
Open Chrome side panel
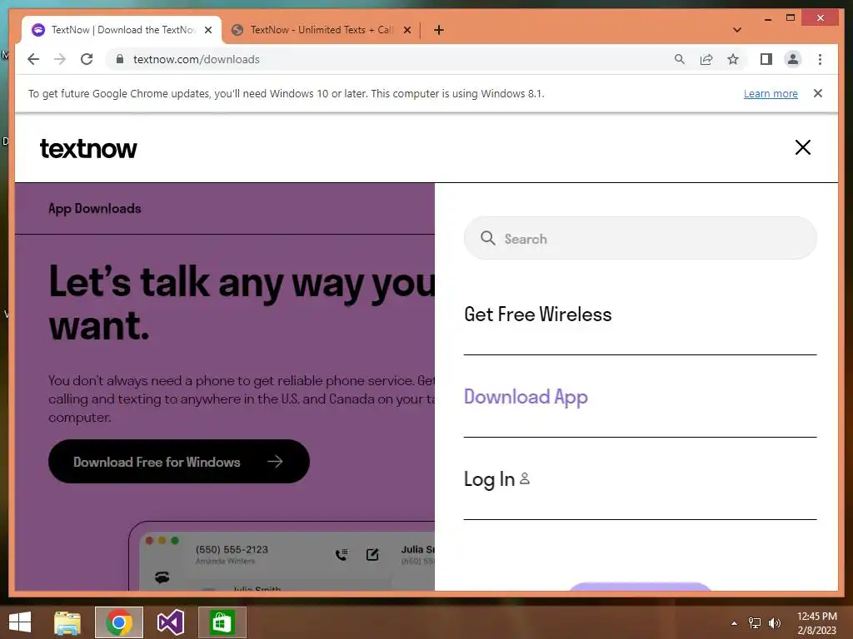click(766, 59)
